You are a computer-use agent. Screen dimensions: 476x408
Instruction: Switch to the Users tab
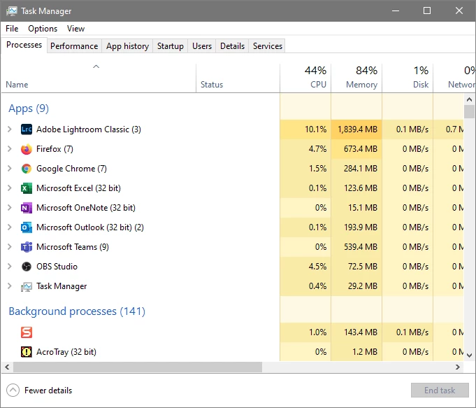[202, 46]
